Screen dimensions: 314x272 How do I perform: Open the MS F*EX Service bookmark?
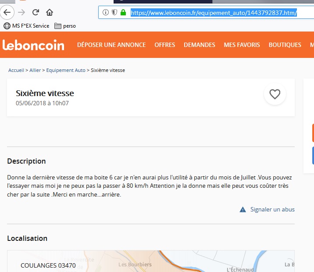(26, 26)
